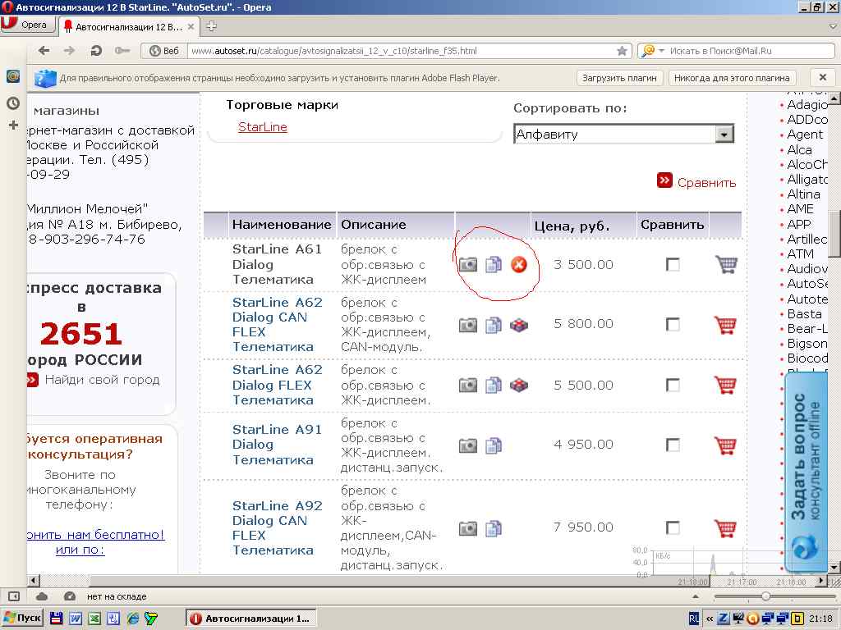The image size is (841, 630).
Task: Open the StarLine brand link
Action: click(x=262, y=127)
